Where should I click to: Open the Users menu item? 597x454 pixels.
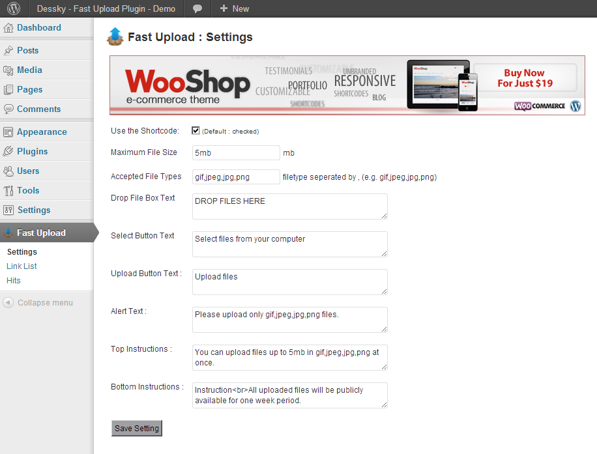click(x=28, y=171)
